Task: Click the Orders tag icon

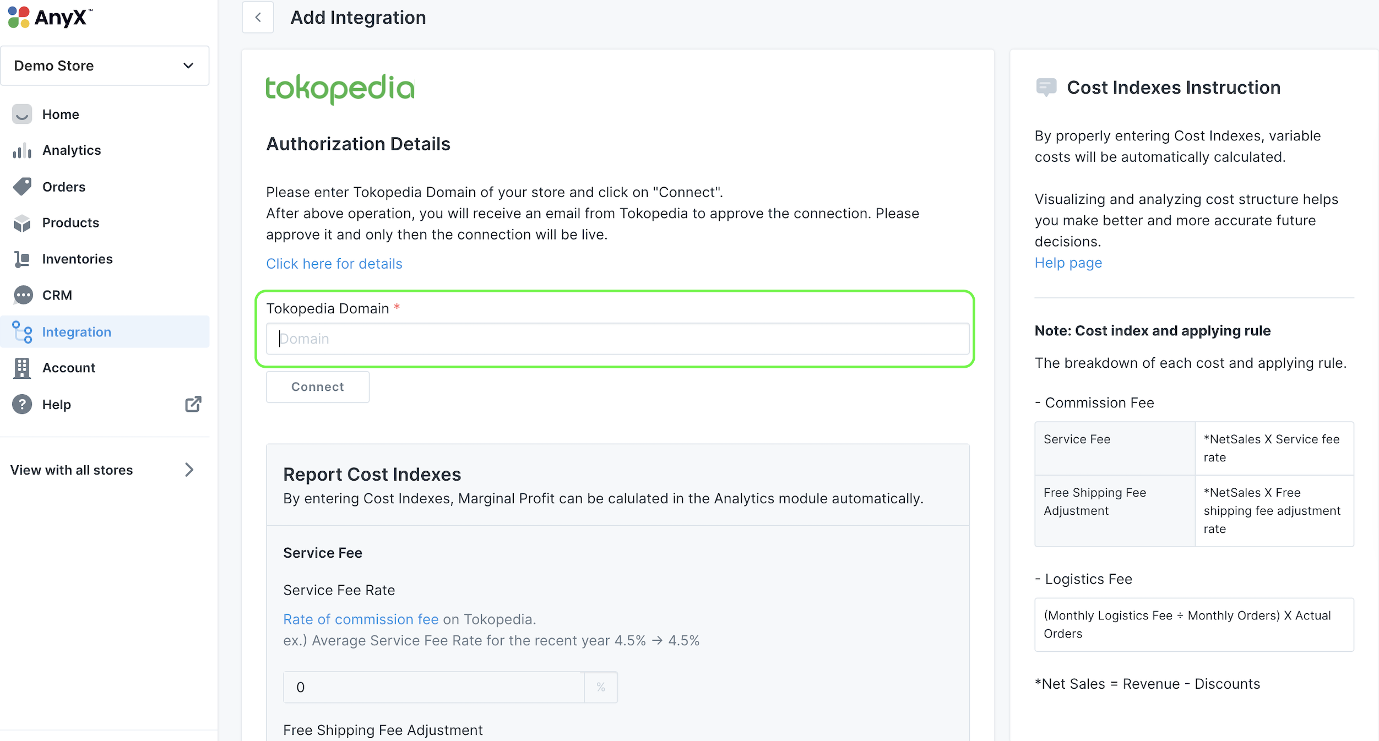Action: (22, 187)
